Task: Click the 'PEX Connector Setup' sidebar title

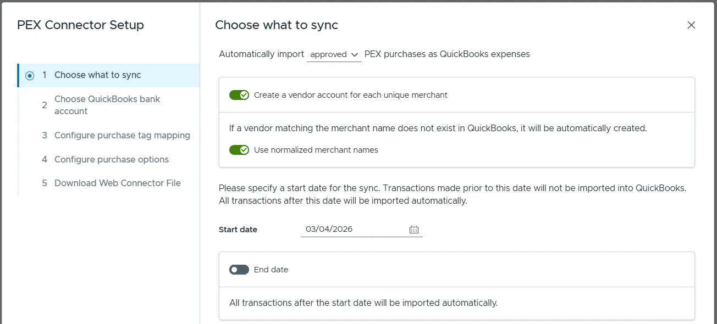Action: [80, 25]
